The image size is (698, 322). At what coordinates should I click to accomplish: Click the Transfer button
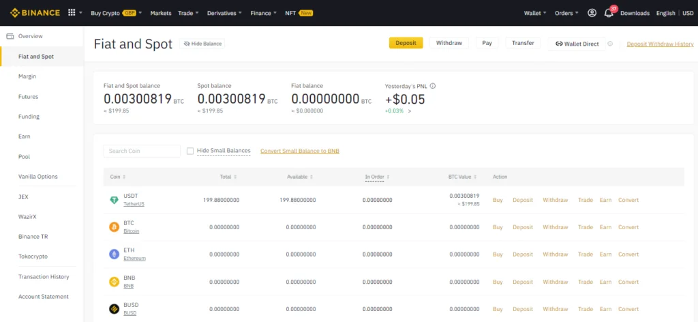pos(523,43)
